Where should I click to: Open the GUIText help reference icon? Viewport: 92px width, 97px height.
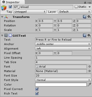[84, 35]
